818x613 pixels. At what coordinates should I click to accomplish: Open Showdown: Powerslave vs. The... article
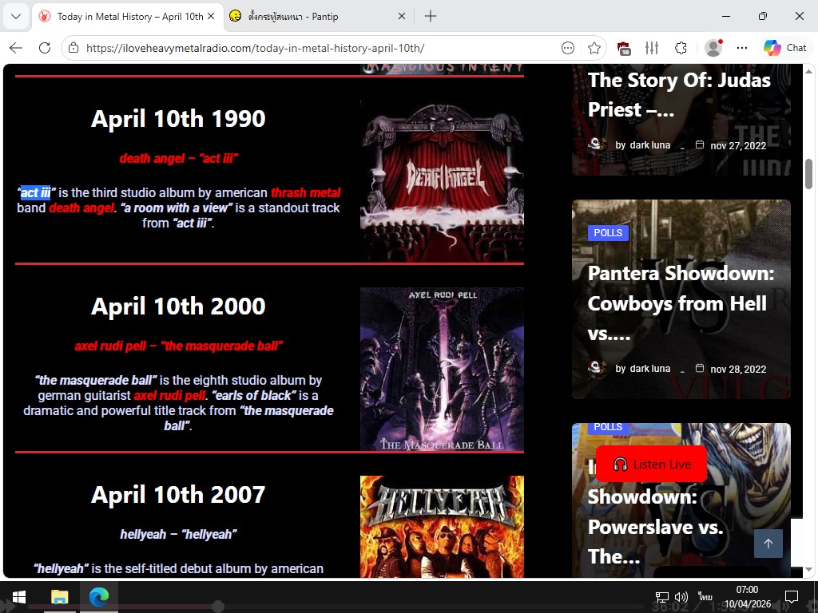point(655,527)
